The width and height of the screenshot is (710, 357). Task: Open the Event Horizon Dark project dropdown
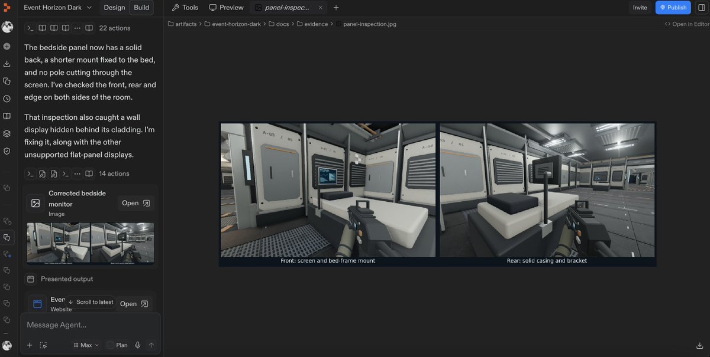58,8
